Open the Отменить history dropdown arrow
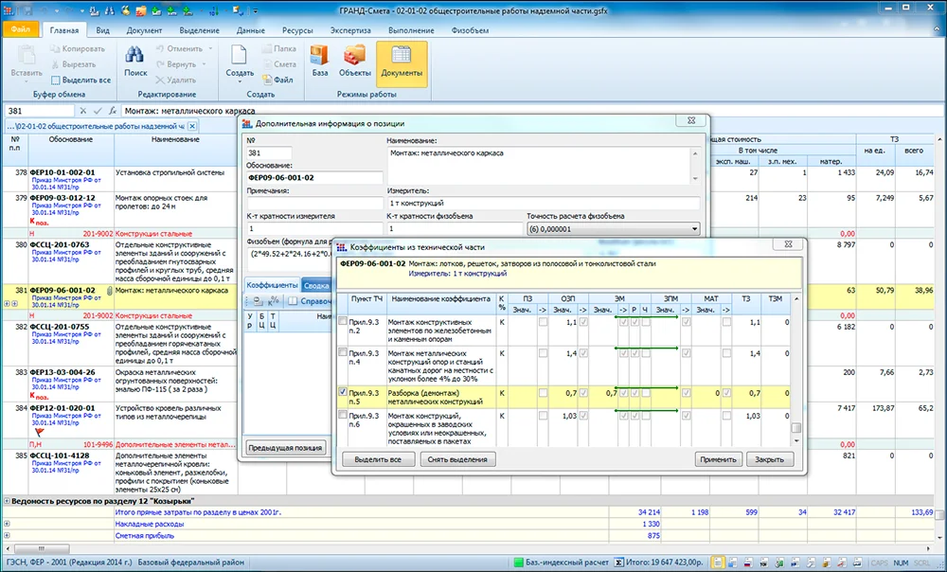The height and width of the screenshot is (572, 947). pyautogui.click(x=210, y=48)
